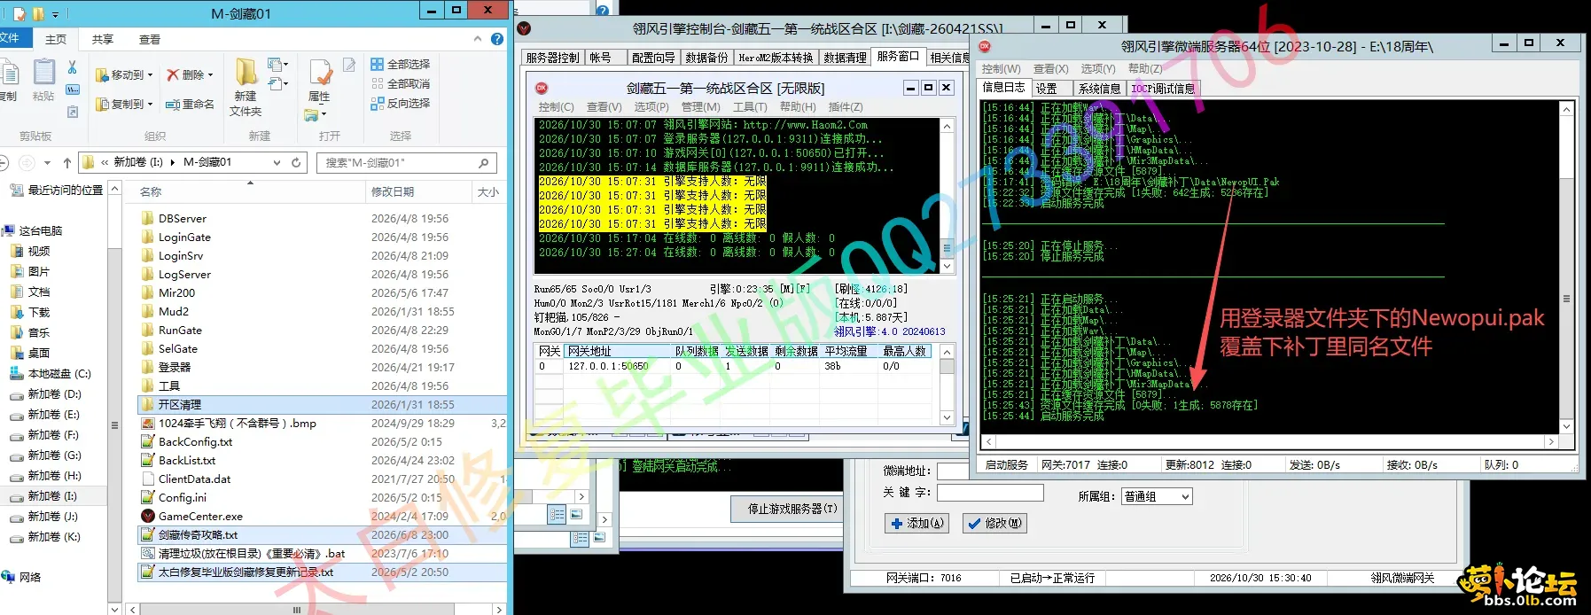Click the 修改(M) button
Image resolution: width=1591 pixels, height=615 pixels.
point(994,523)
